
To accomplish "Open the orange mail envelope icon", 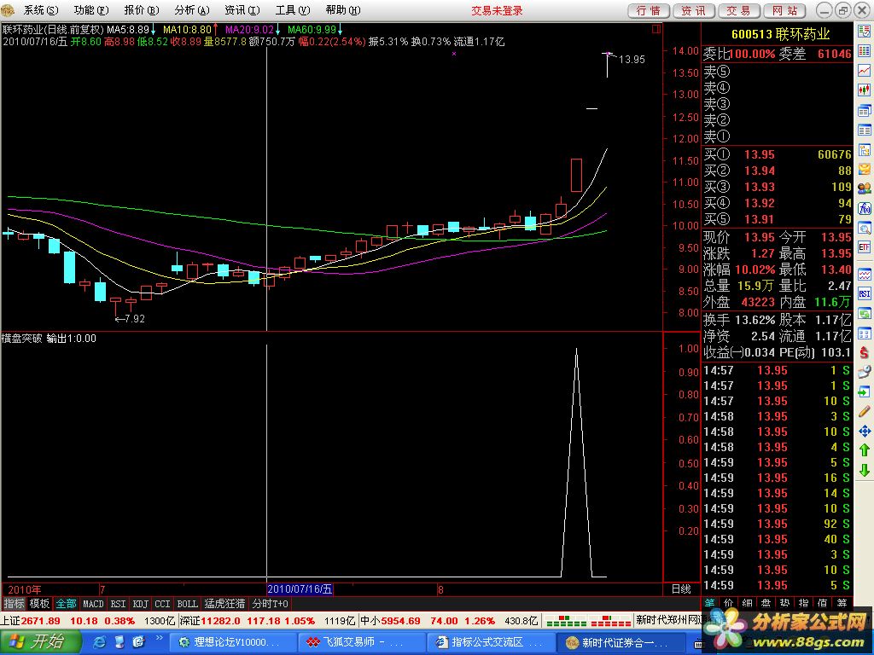I will [864, 170].
